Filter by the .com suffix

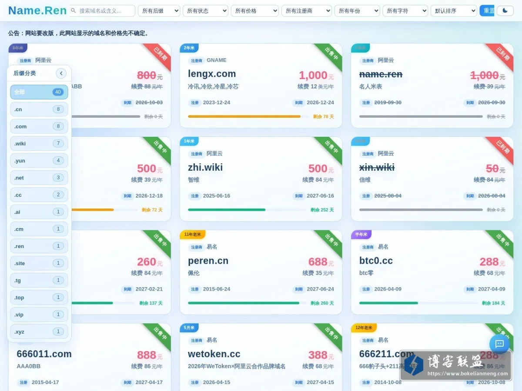[x=39, y=126]
